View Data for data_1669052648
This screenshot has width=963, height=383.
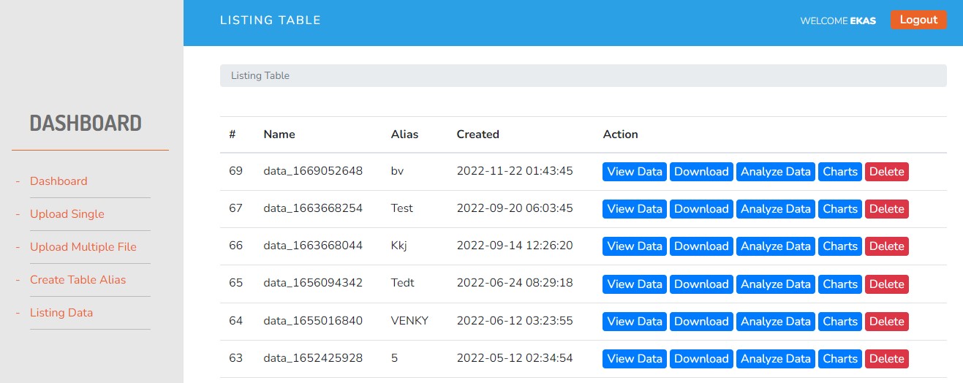[634, 172]
